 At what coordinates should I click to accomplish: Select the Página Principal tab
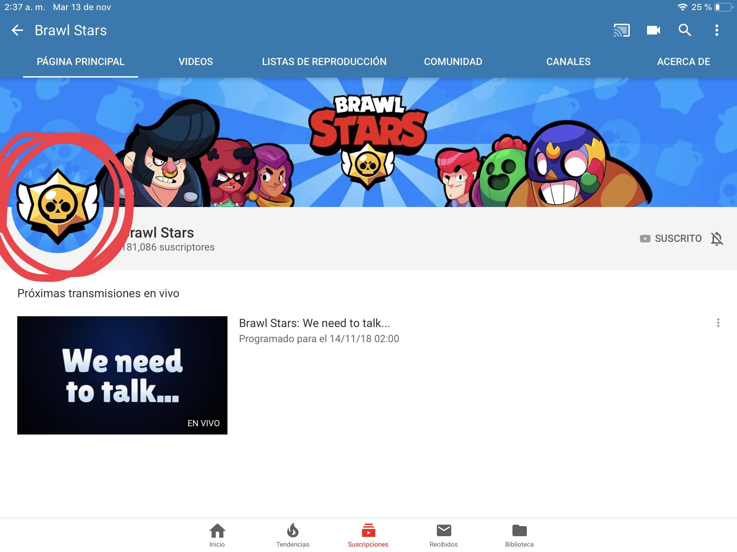click(81, 61)
